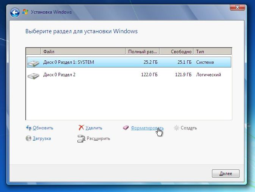Select row Диск 0 Раздел 2
Screen dimensions: 255x192
coord(129,75)
